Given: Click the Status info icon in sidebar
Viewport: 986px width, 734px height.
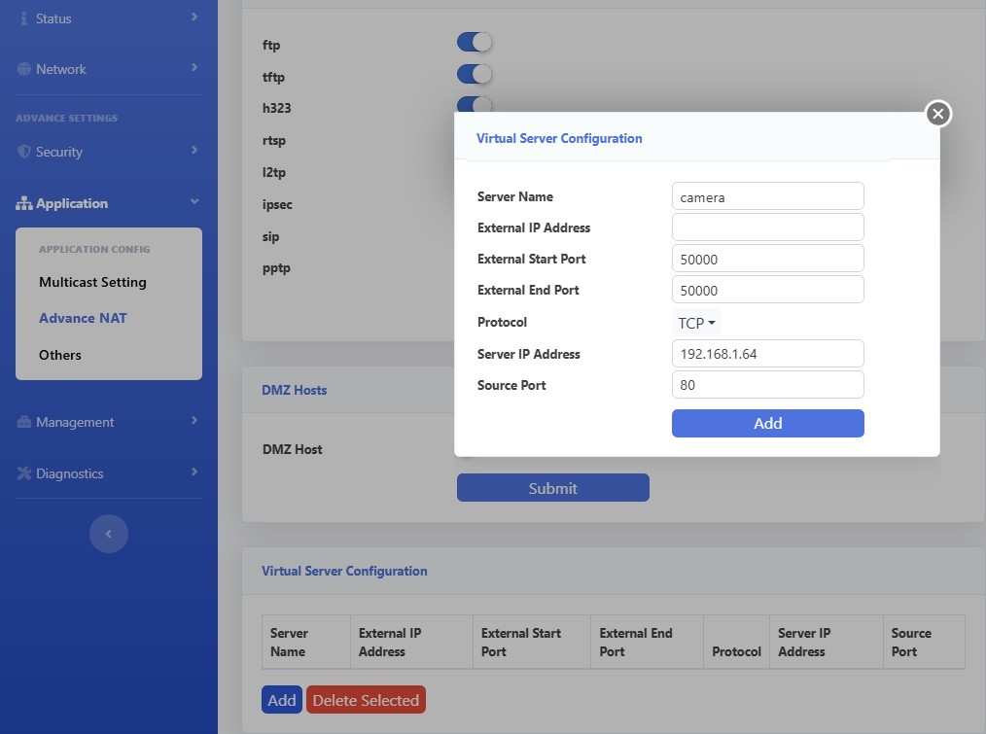Looking at the screenshot, I should 24,18.
